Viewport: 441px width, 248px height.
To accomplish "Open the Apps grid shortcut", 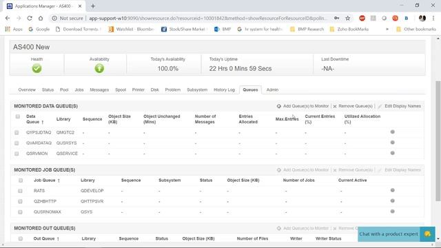I will pos(14,29).
